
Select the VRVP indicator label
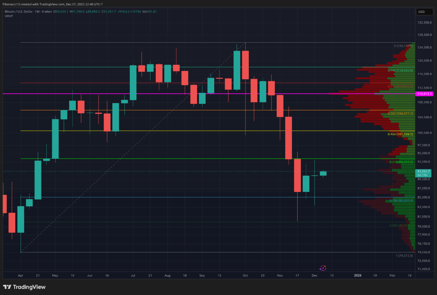pos(8,17)
